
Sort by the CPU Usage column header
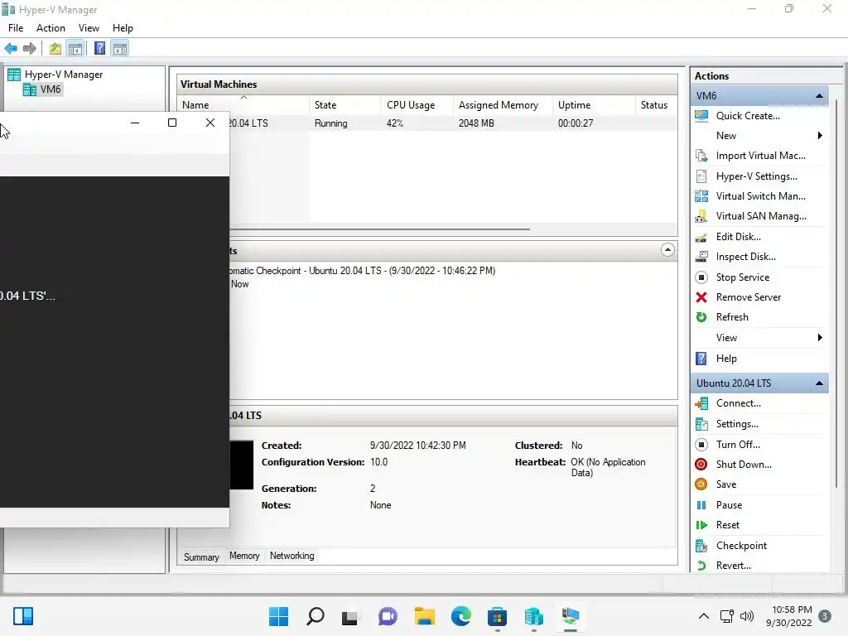point(417,105)
